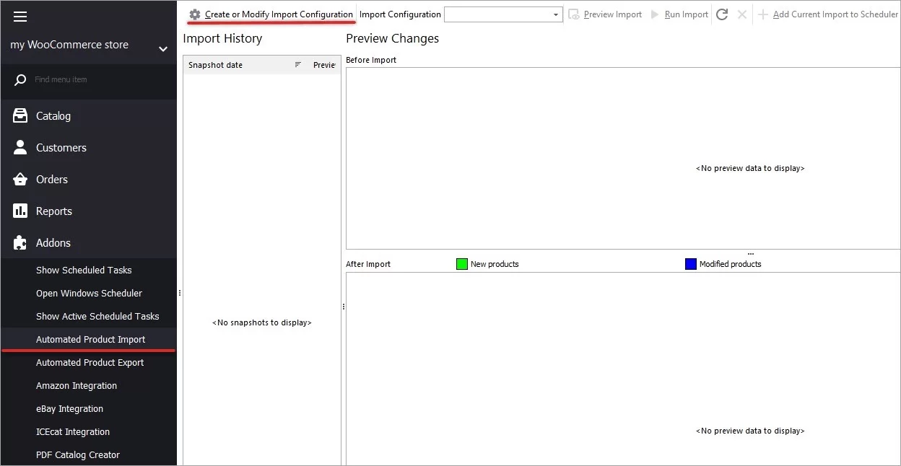Open the Import Configuration dropdown
The width and height of the screenshot is (901, 466).
tap(554, 14)
